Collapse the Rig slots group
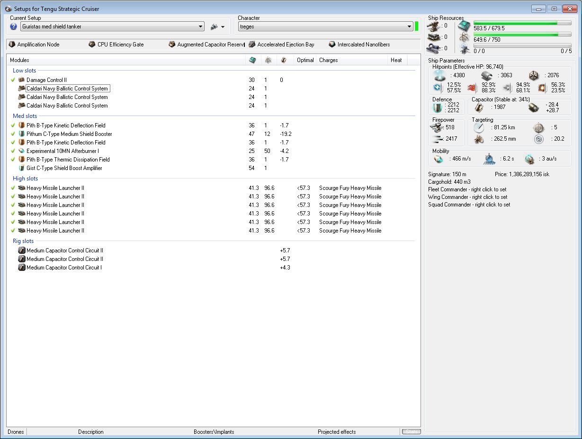582x439 pixels. (x=23, y=241)
